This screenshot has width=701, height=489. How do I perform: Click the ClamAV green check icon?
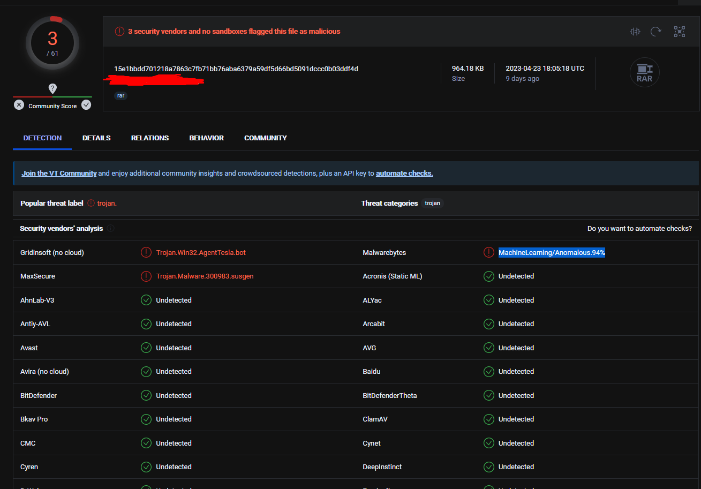(489, 419)
